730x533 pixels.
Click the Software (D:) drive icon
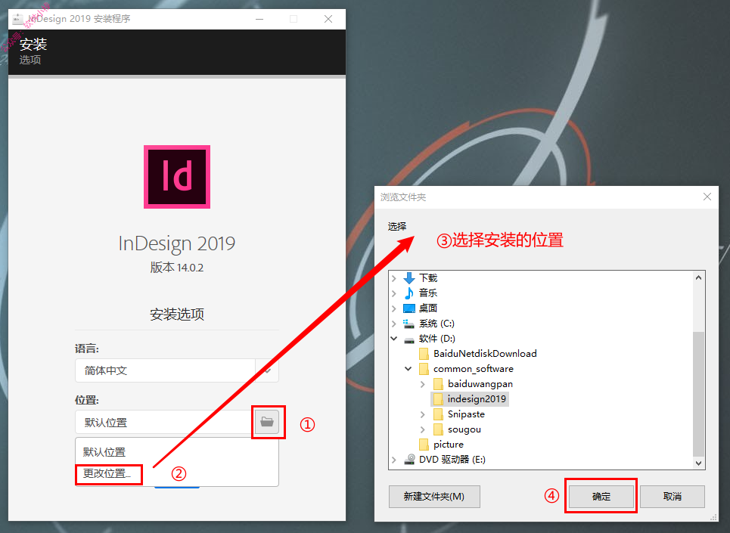[409, 339]
